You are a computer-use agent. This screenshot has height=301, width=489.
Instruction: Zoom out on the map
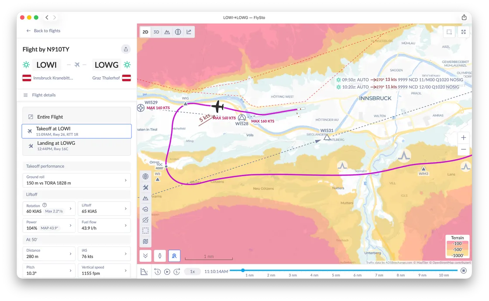[x=463, y=149]
